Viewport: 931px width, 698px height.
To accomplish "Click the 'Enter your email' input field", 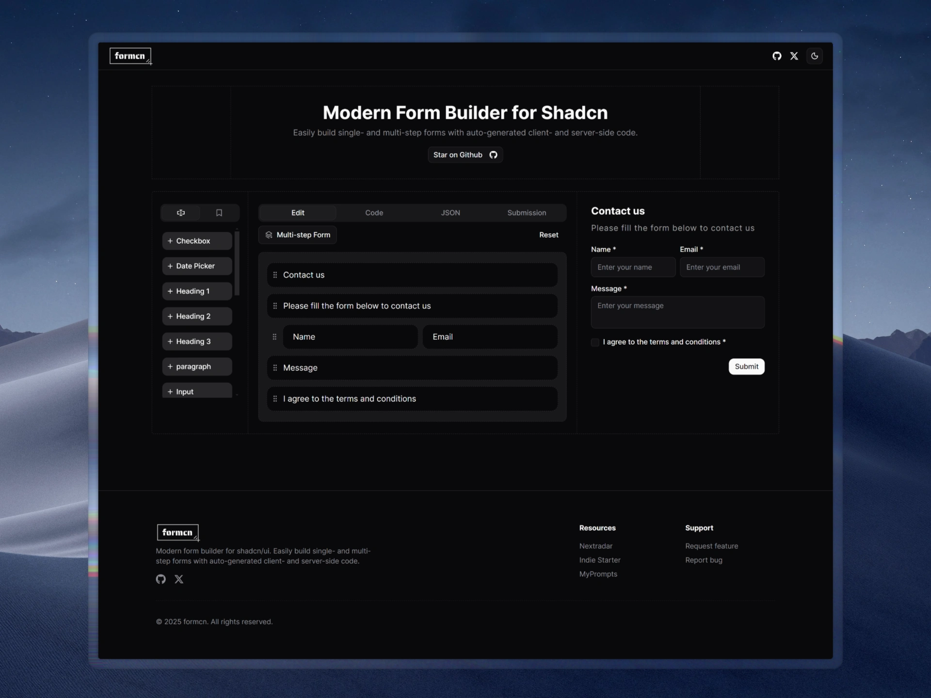I will 722,267.
